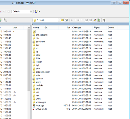The width and height of the screenshot is (130, 119).
Task: Select the 'tardisks' folder name
Action: pyautogui.click(x=39, y=85)
